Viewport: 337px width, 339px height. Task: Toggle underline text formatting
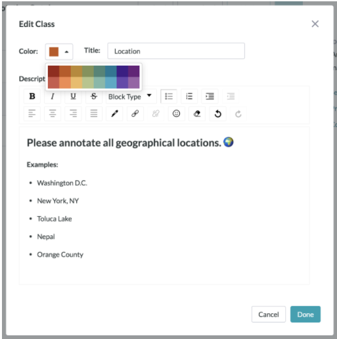pyautogui.click(x=73, y=96)
